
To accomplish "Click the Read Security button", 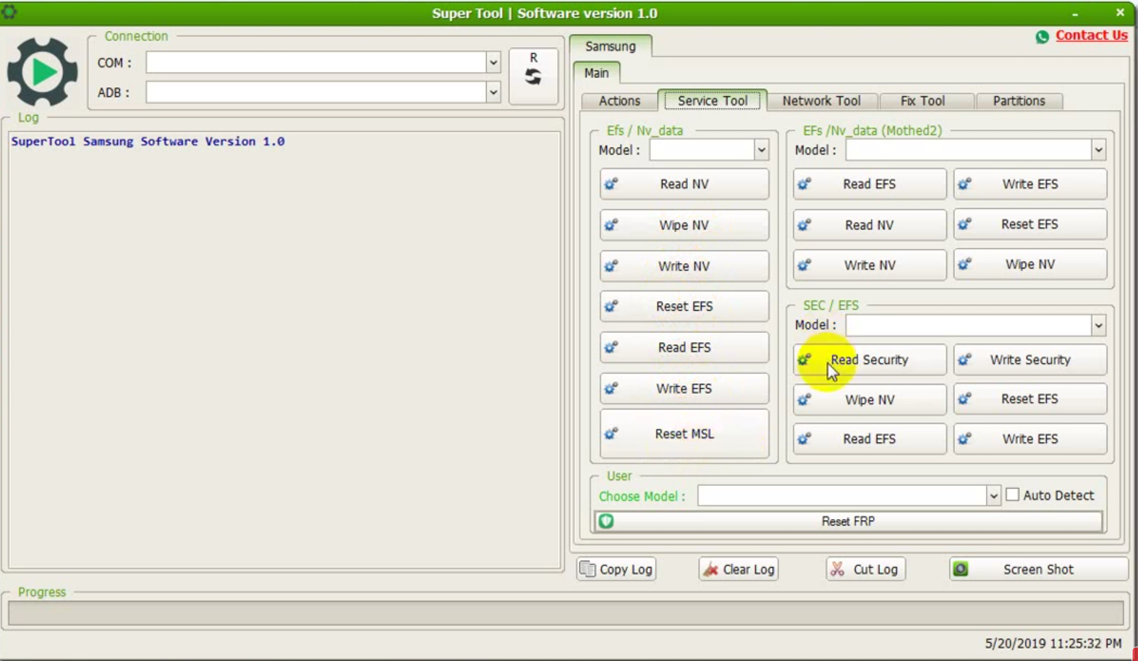I will tap(870, 360).
